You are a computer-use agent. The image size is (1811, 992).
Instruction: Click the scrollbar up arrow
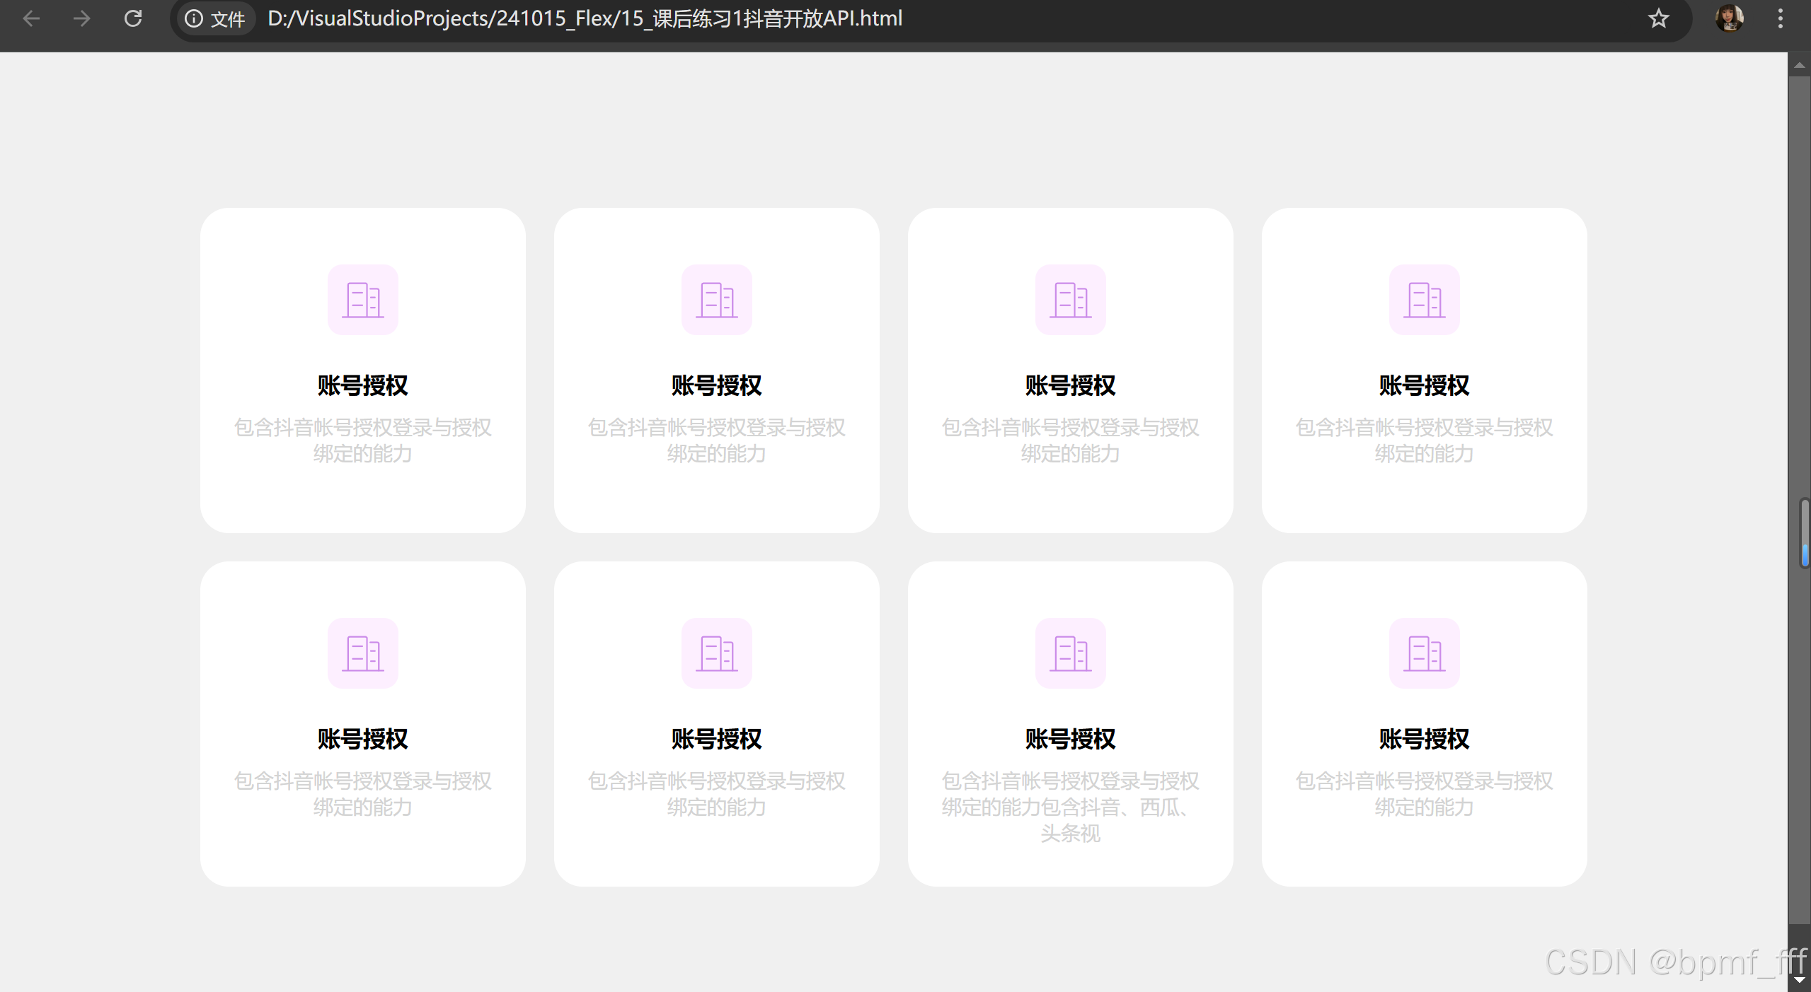pyautogui.click(x=1799, y=65)
